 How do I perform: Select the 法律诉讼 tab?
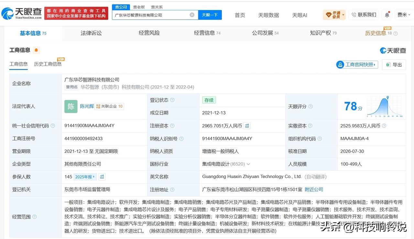[x=91, y=33]
